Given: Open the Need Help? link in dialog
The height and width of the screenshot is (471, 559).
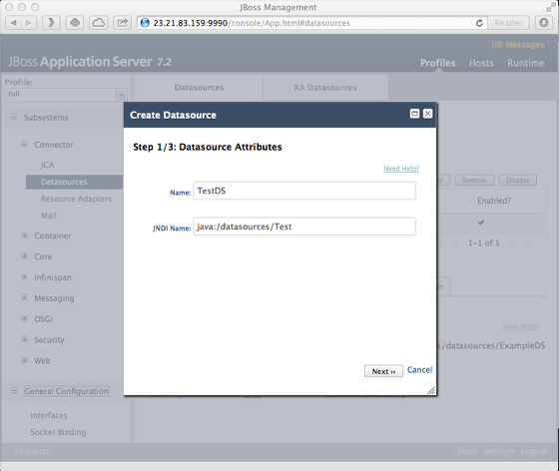Looking at the screenshot, I should (401, 169).
